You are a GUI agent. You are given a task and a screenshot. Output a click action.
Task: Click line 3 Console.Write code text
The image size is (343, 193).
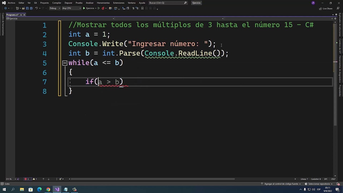coord(142,44)
